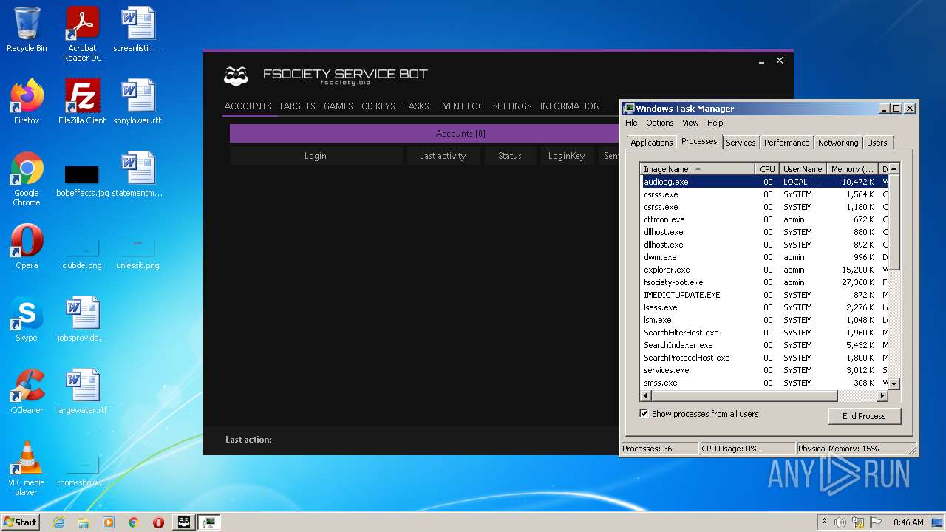This screenshot has height=532, width=946.
Task: Select explorer.exe process row
Action: tap(764, 270)
